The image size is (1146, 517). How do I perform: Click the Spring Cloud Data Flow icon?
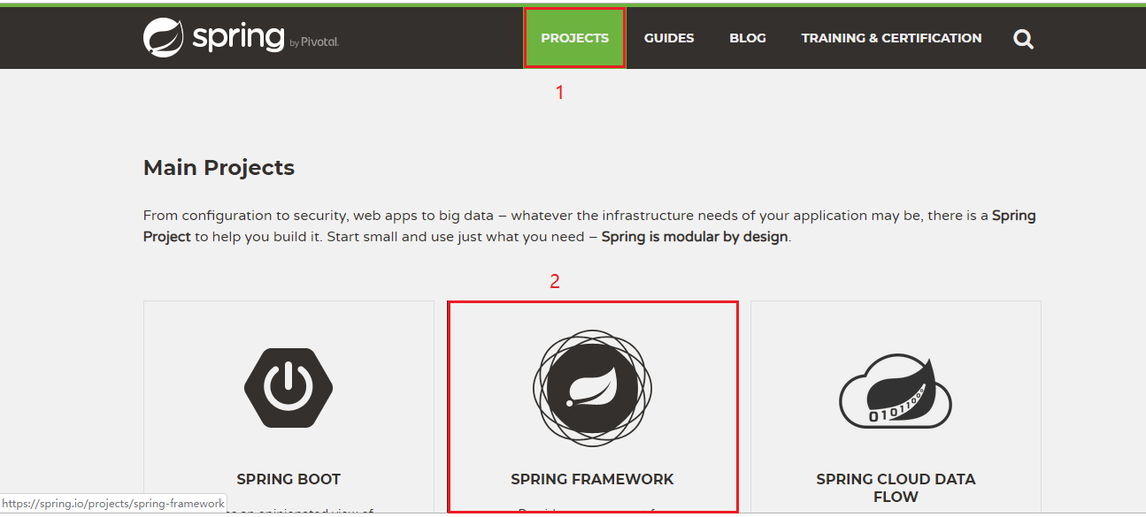click(x=896, y=393)
